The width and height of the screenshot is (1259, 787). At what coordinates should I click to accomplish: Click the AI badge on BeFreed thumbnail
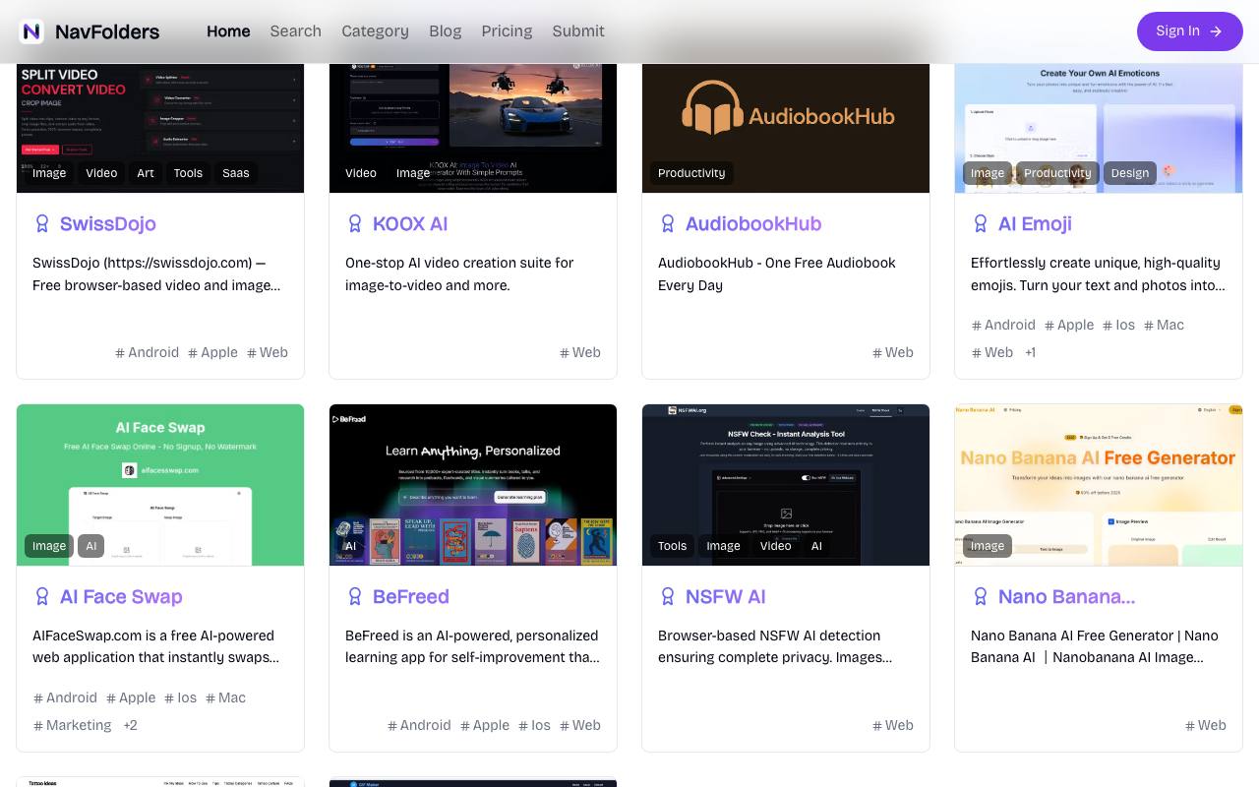350,546
